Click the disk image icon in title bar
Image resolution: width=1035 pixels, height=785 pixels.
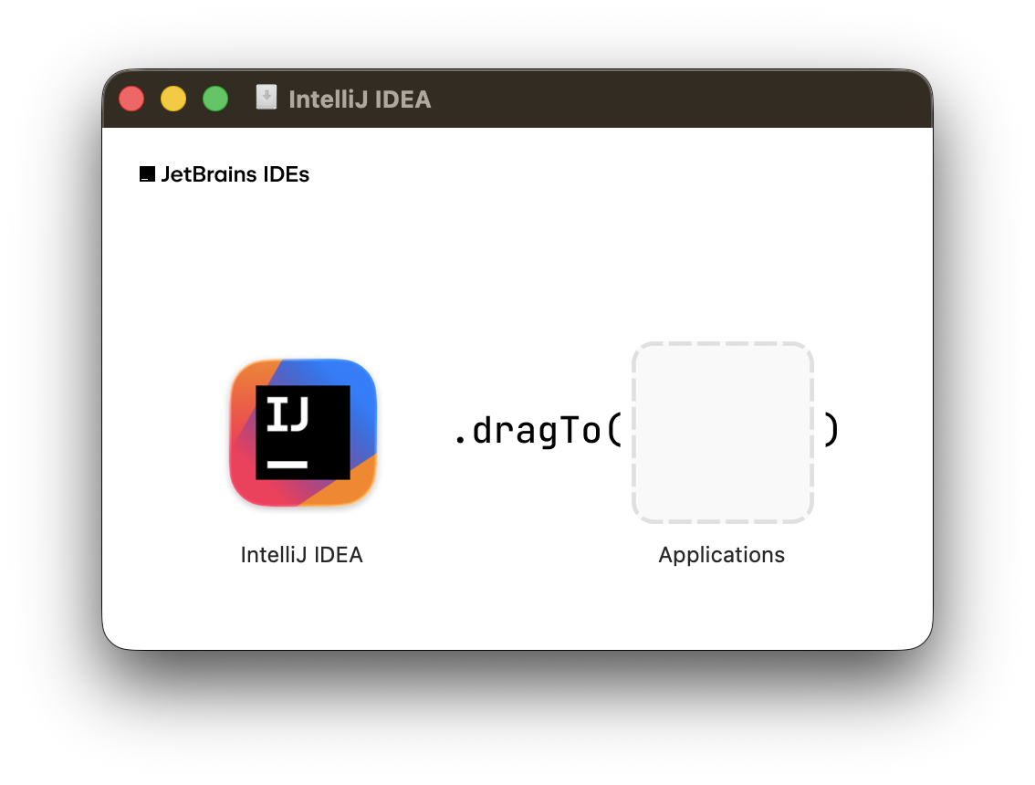pos(267,98)
